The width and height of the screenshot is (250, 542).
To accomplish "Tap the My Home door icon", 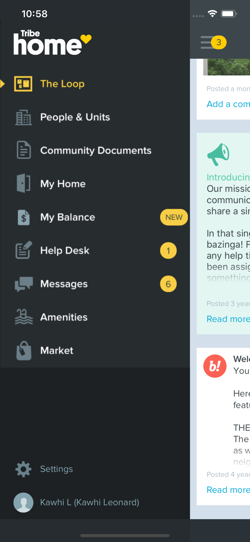I will pos(23,183).
